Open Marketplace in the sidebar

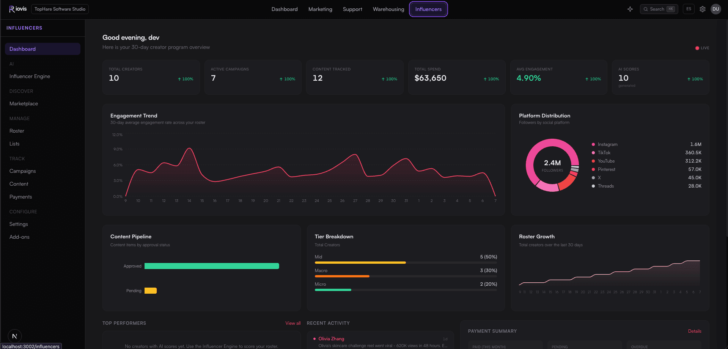click(x=42, y=103)
